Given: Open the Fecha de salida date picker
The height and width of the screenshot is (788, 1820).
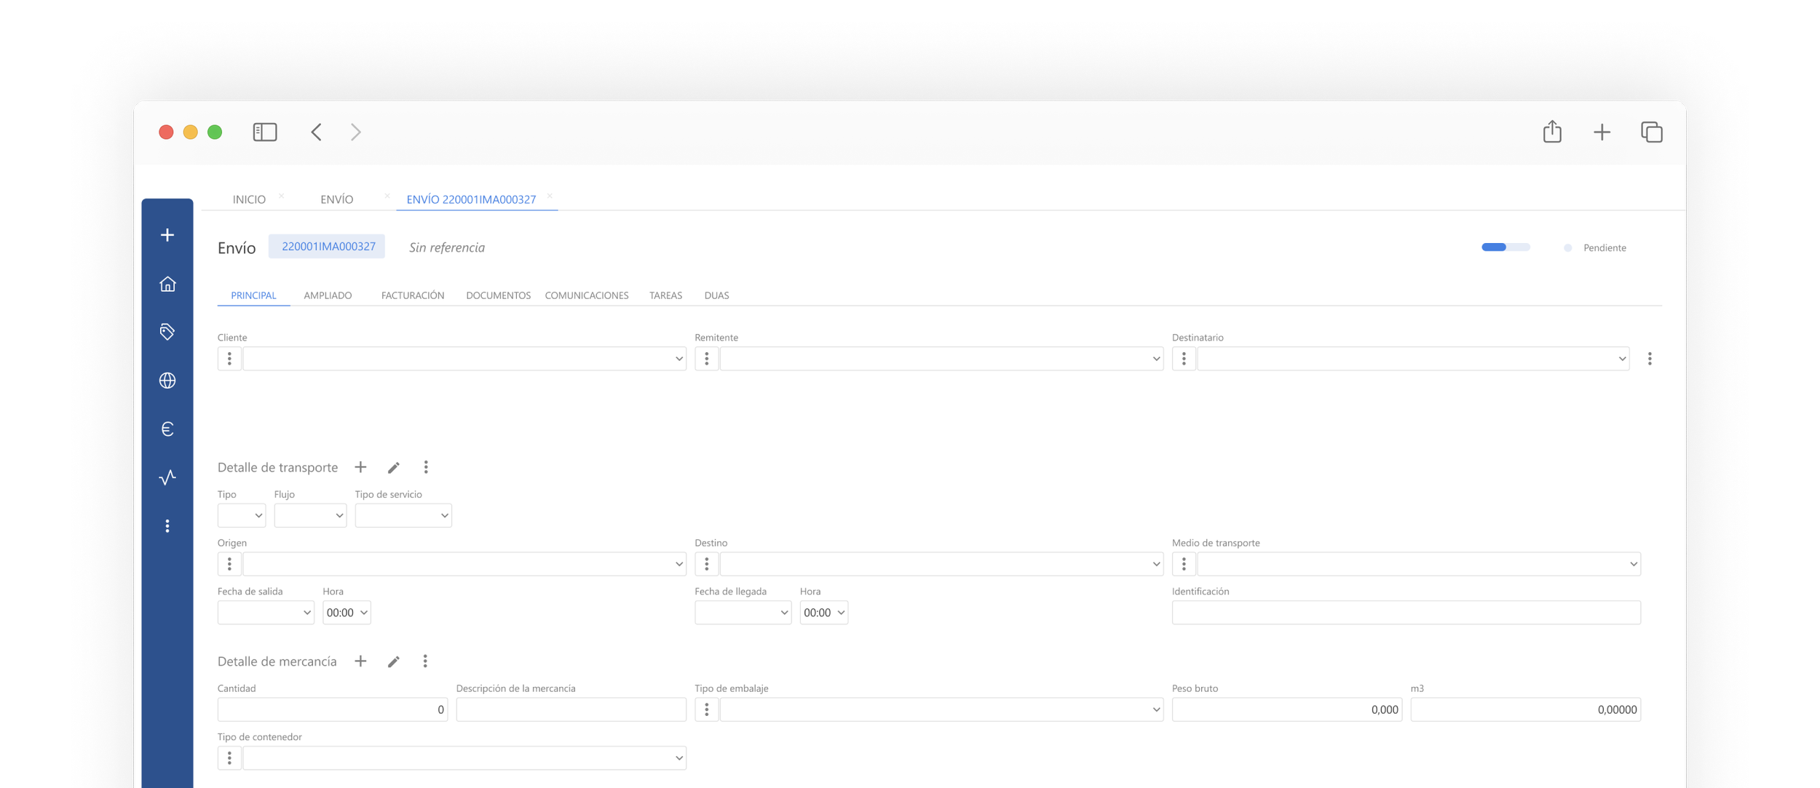Looking at the screenshot, I should coord(266,613).
